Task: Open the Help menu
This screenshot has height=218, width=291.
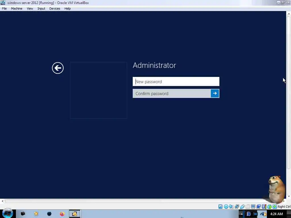Action: coord(68,9)
